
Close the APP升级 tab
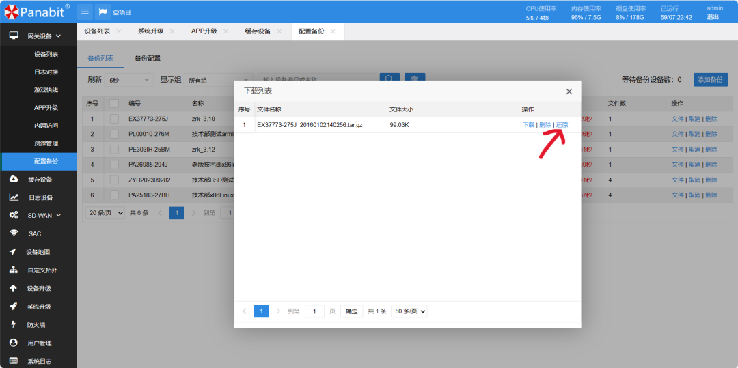[x=225, y=31]
